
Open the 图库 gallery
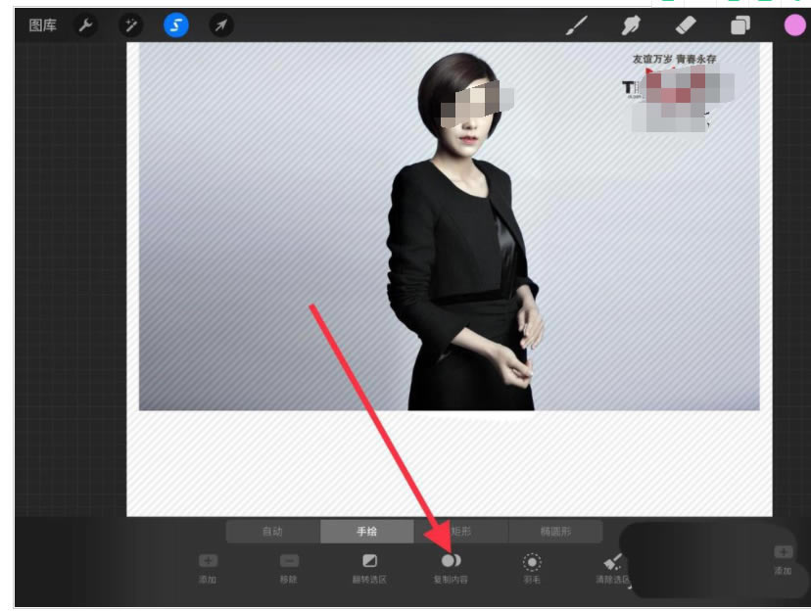coord(42,25)
